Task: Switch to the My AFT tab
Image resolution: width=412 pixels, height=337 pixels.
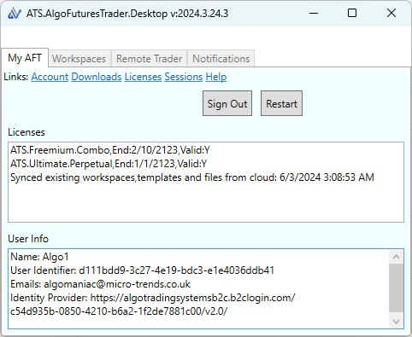Action: [x=25, y=58]
